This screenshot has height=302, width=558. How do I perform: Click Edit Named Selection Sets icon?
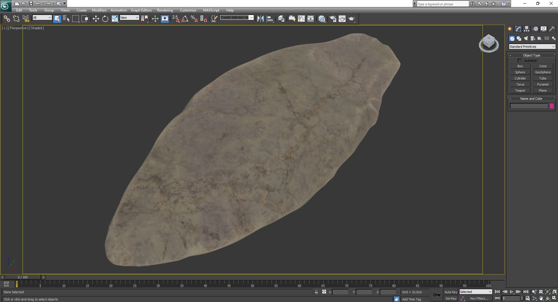[214, 19]
